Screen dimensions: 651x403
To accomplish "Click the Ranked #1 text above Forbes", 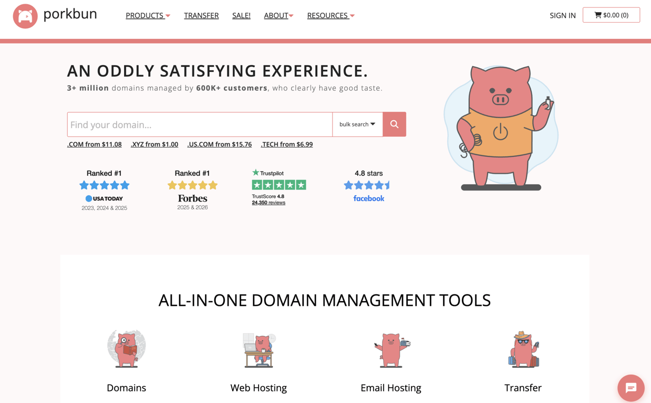I will (x=192, y=173).
